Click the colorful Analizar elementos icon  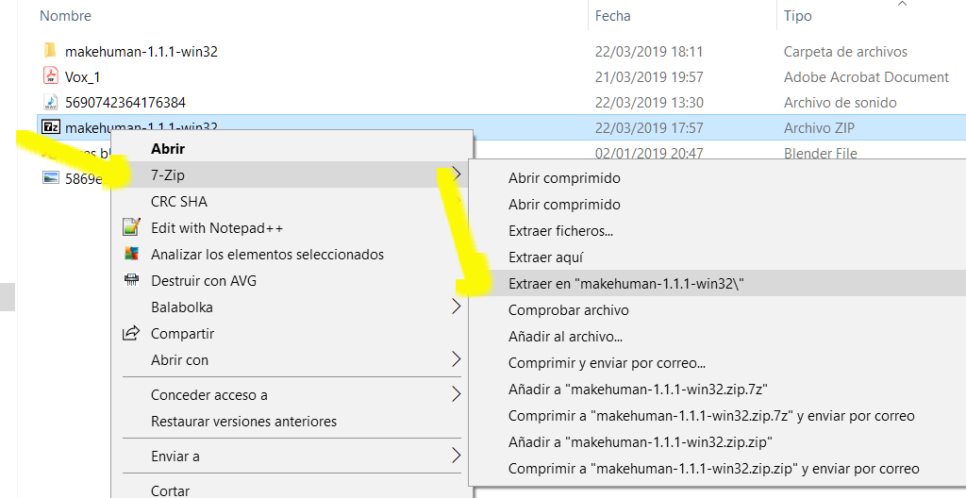132,254
